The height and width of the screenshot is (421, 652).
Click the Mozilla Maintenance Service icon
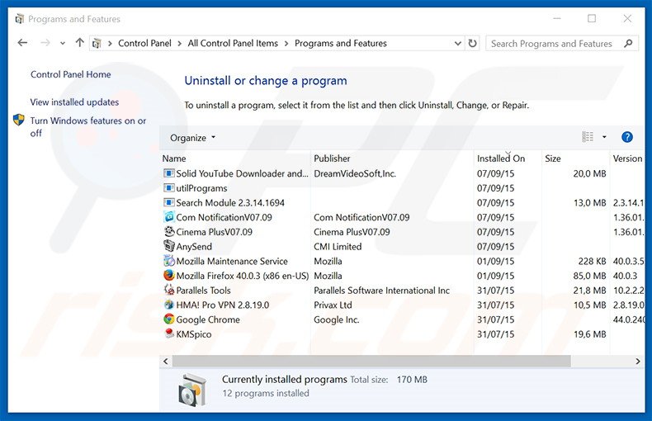tap(169, 261)
